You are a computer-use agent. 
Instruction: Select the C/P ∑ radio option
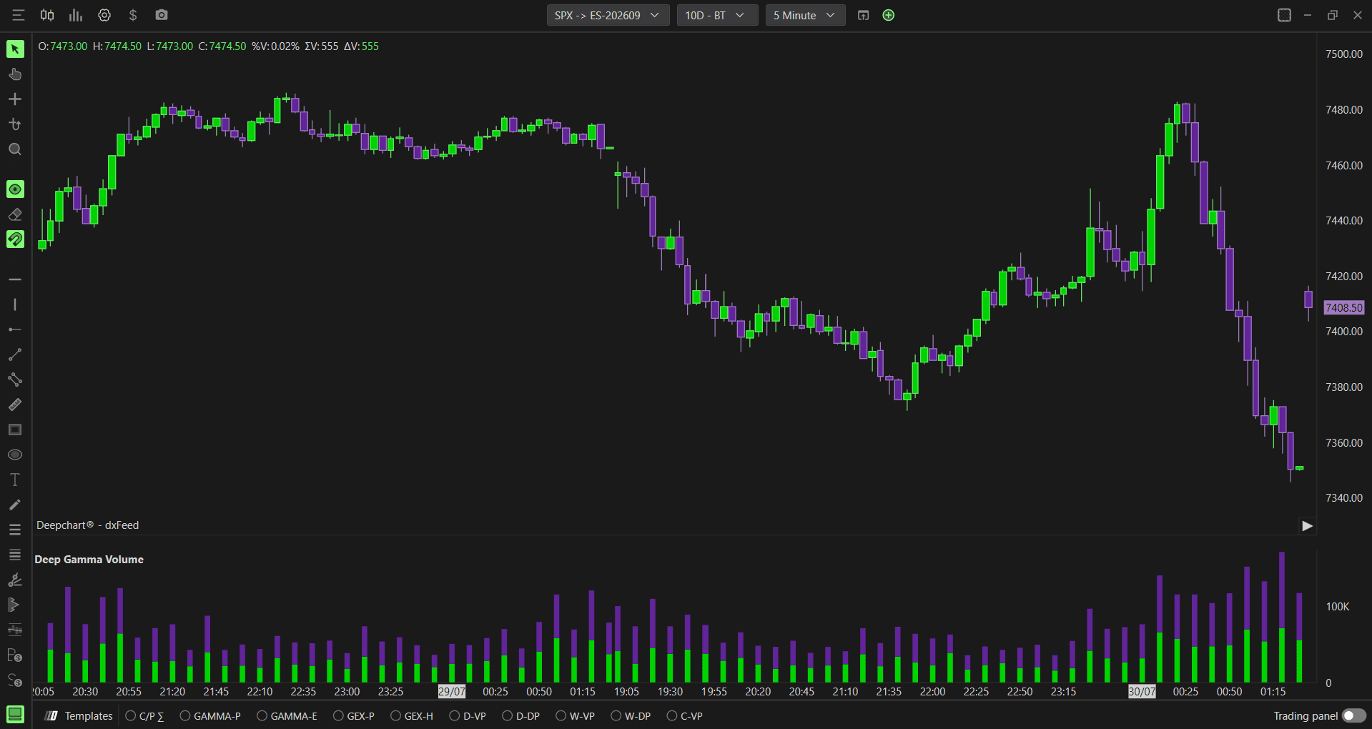pyautogui.click(x=145, y=715)
